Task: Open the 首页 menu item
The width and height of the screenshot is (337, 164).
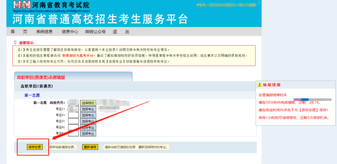Action: [x=19, y=32]
